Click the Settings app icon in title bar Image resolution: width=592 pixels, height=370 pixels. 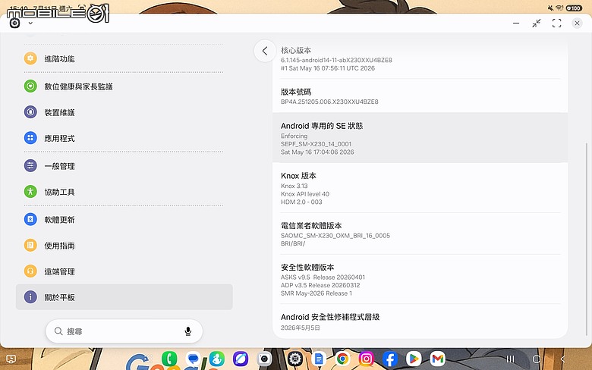(x=14, y=24)
